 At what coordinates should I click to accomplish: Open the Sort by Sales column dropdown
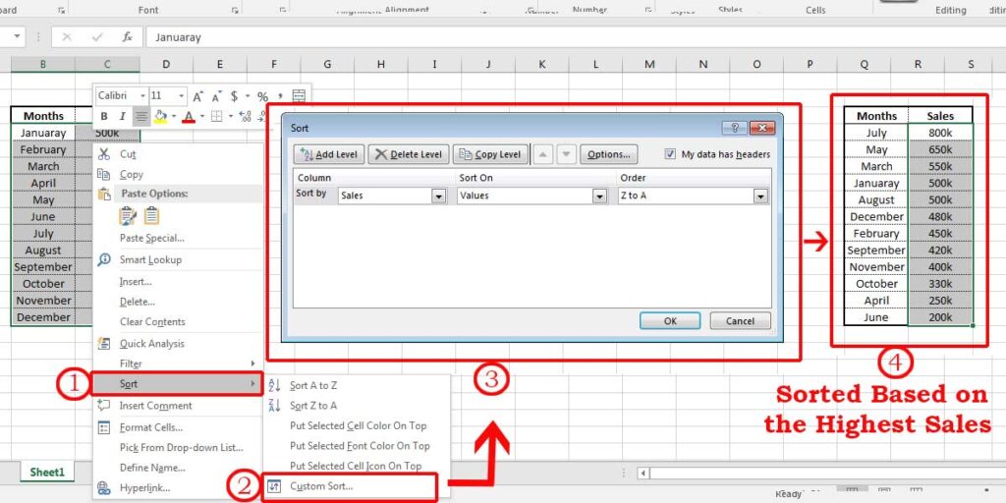[439, 196]
